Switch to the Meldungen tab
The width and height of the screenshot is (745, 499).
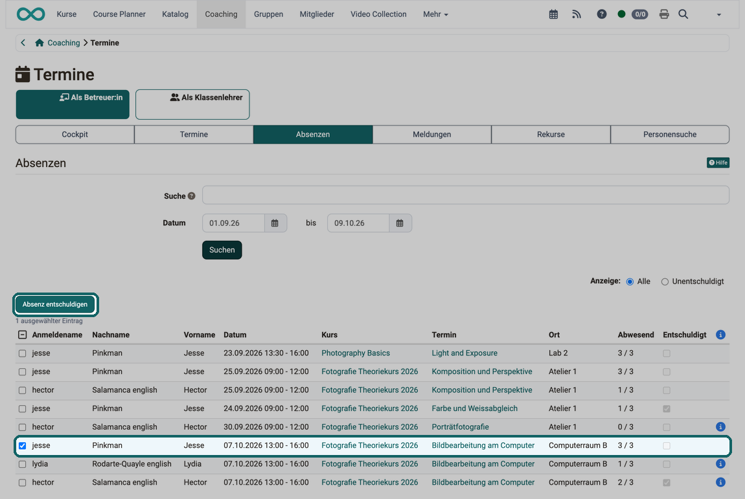tap(432, 135)
